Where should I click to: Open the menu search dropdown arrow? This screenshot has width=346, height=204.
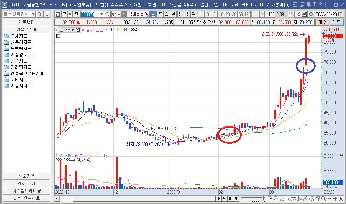point(33,14)
